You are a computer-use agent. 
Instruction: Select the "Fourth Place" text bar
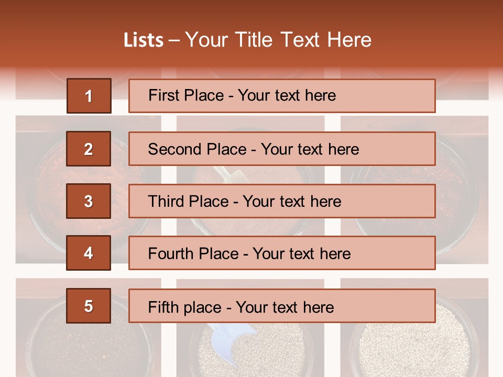[282, 253]
